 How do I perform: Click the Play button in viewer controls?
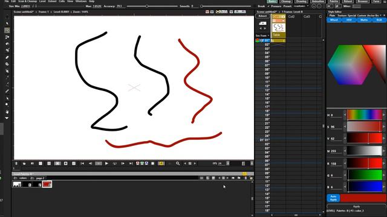106,163
